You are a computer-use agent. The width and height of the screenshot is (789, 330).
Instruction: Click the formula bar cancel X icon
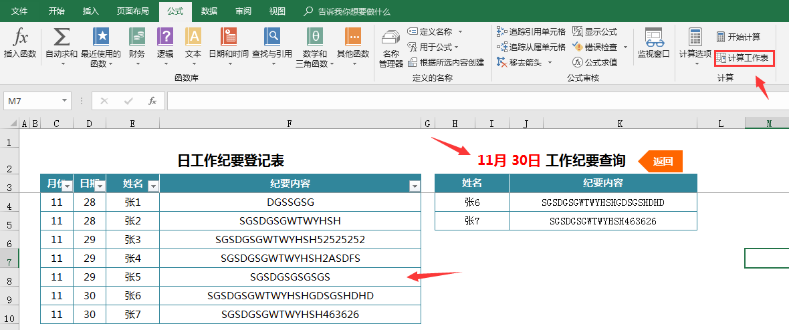pyautogui.click(x=104, y=101)
